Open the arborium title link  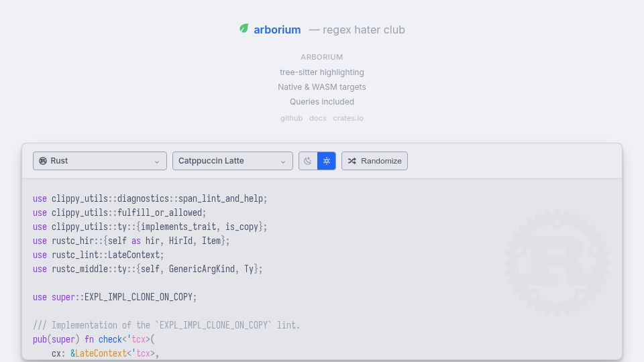(x=277, y=29)
